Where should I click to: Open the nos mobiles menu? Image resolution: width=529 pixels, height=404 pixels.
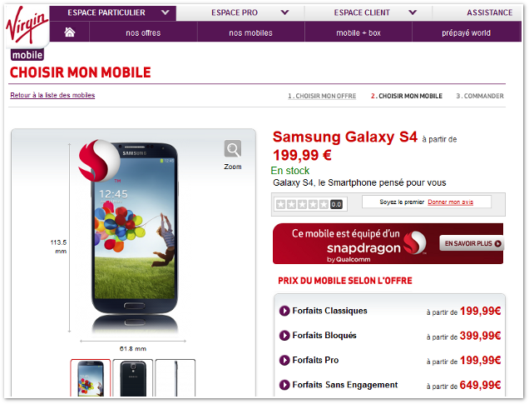250,32
